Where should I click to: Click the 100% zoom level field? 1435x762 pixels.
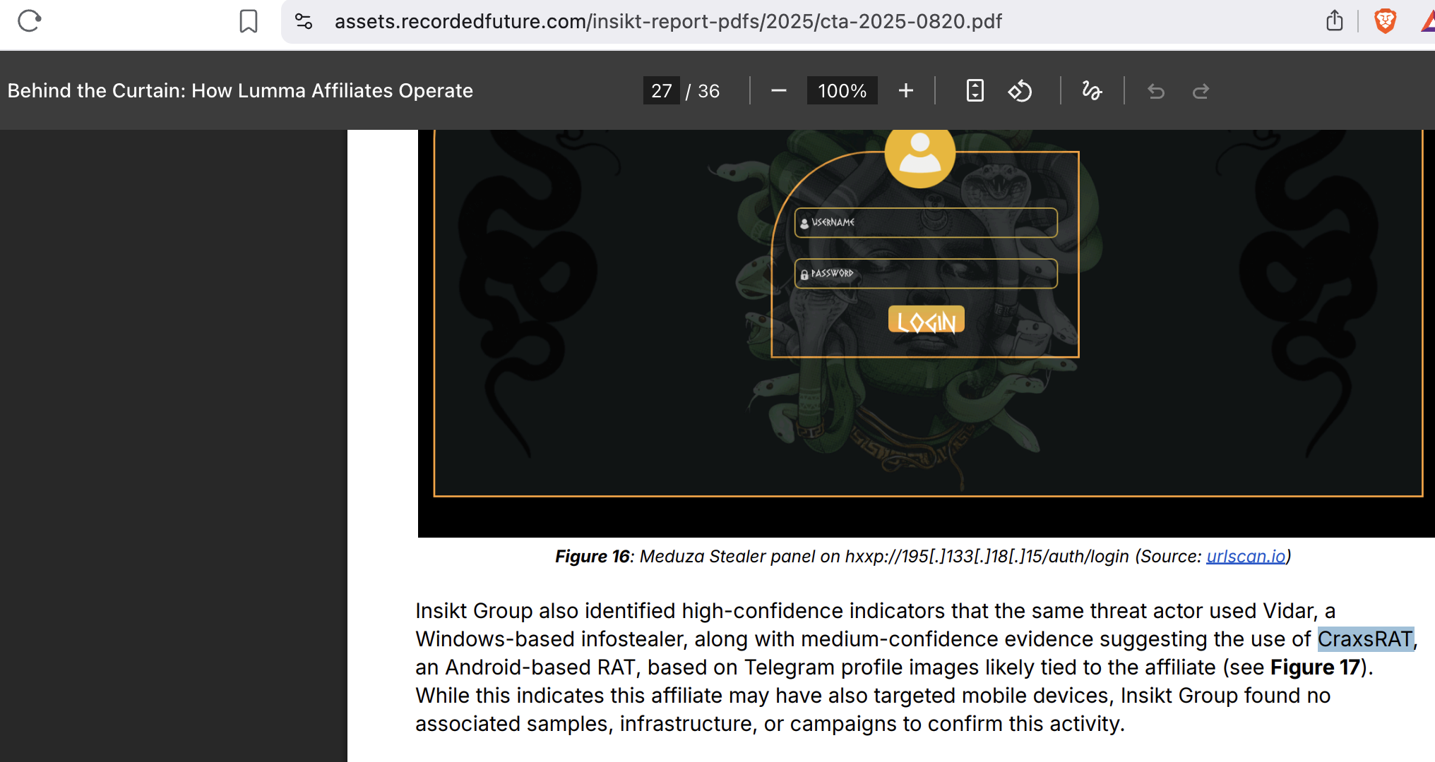click(x=842, y=91)
